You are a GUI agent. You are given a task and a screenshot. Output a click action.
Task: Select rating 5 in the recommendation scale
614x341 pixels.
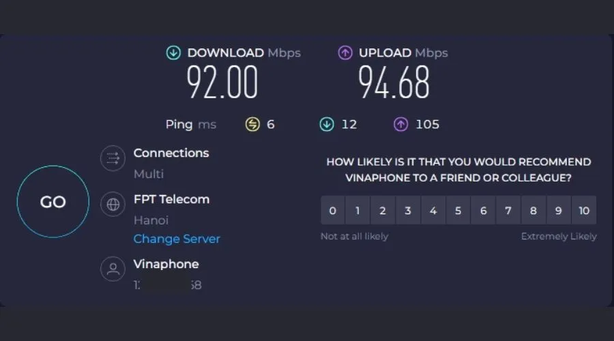pos(458,210)
